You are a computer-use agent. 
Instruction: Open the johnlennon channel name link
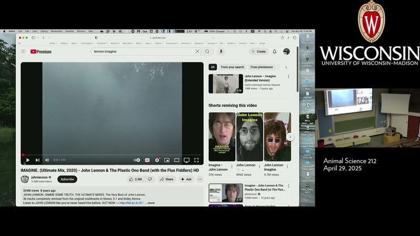pos(39,178)
